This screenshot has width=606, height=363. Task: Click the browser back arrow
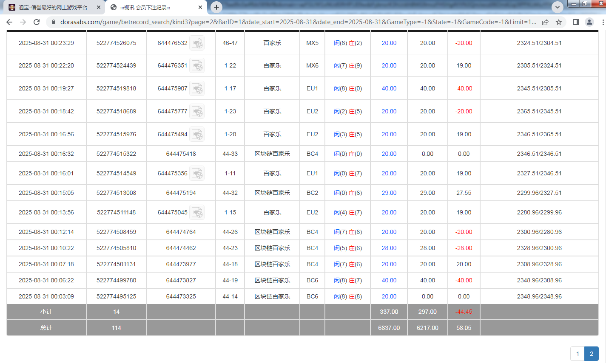pyautogui.click(x=9, y=22)
